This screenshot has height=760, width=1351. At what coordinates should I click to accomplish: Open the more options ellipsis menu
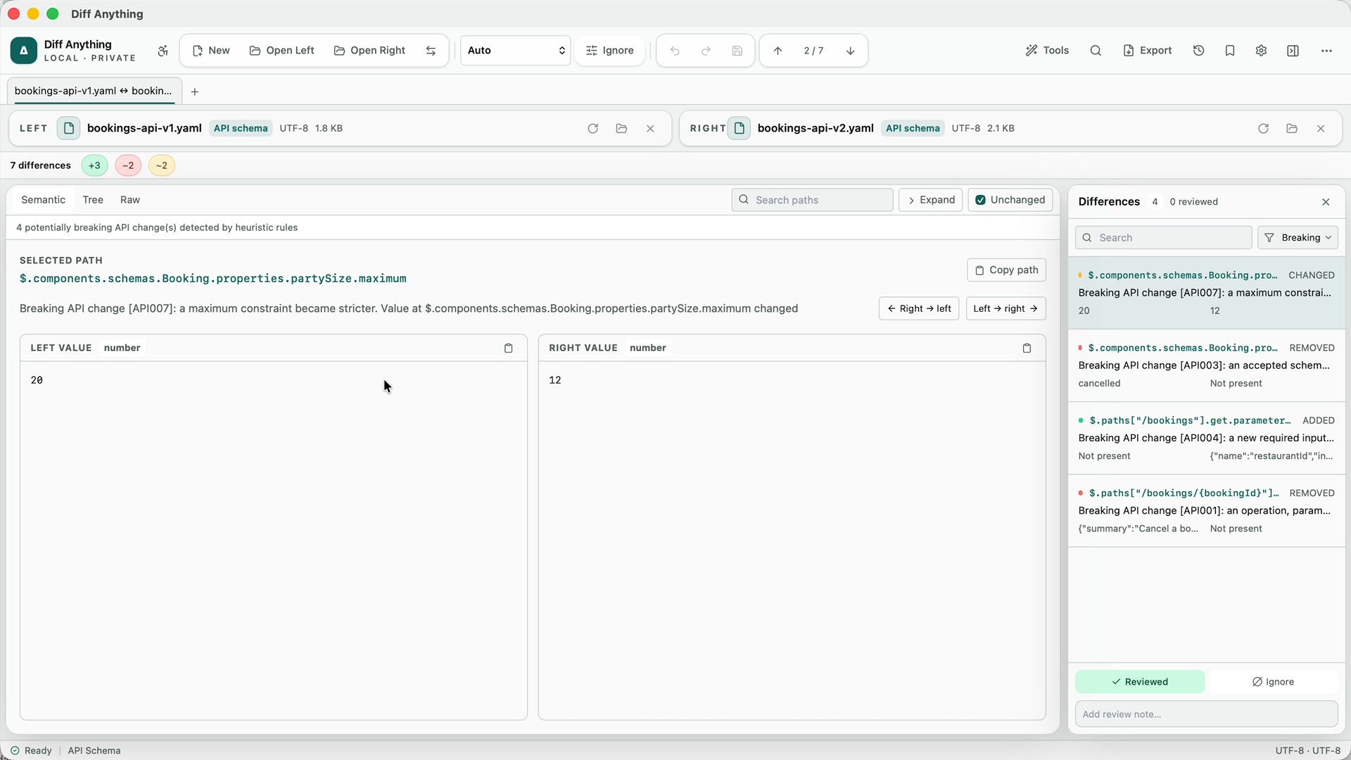(1326, 51)
